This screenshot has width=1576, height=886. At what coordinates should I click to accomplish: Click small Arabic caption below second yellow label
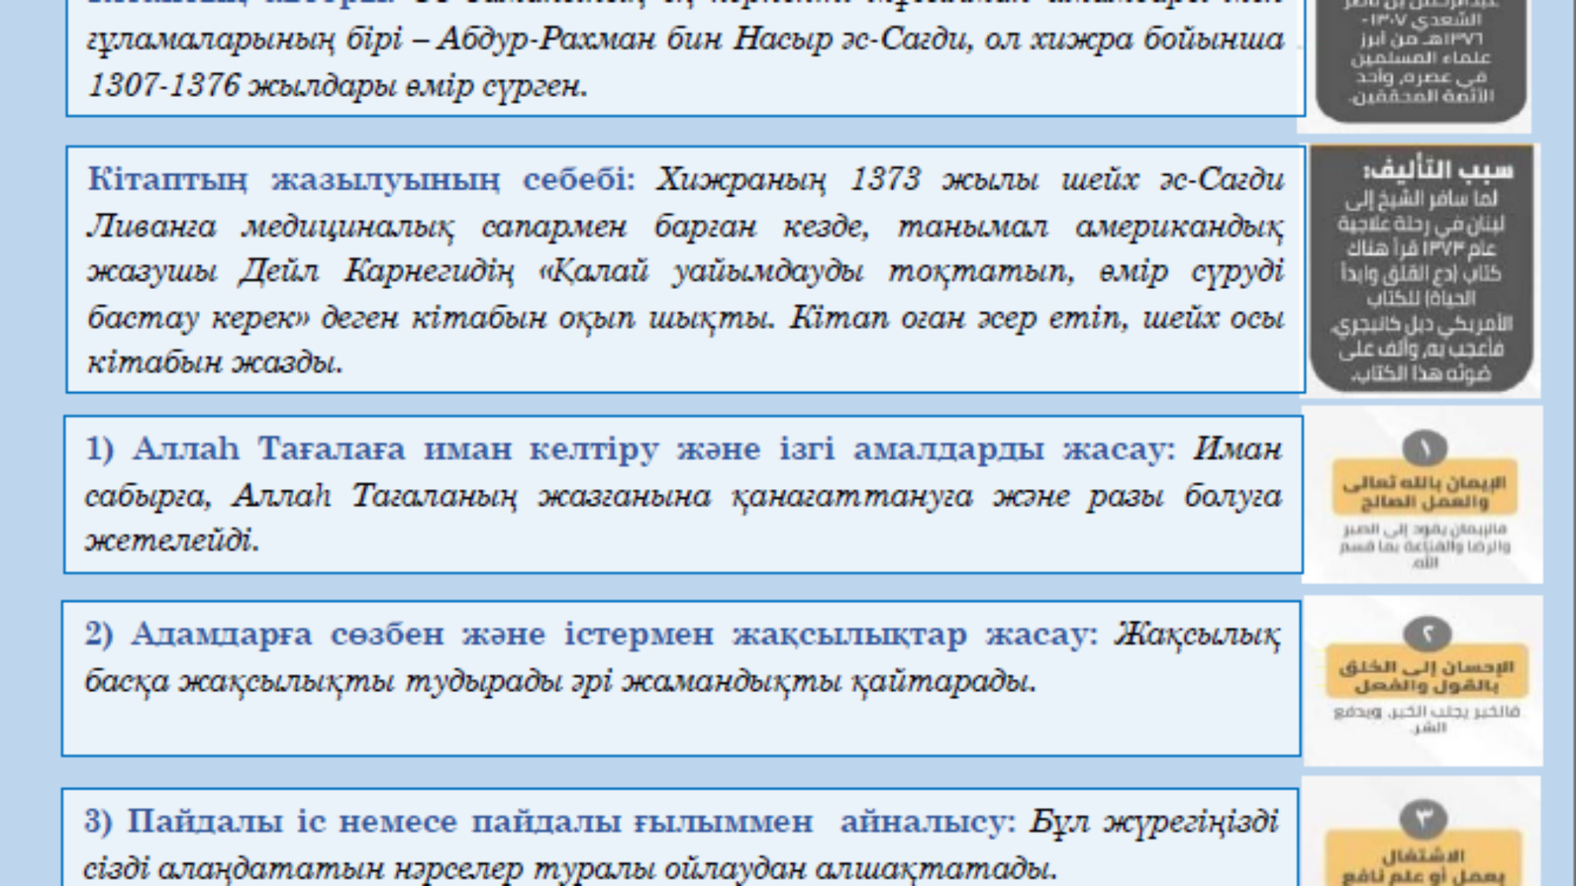1426,718
